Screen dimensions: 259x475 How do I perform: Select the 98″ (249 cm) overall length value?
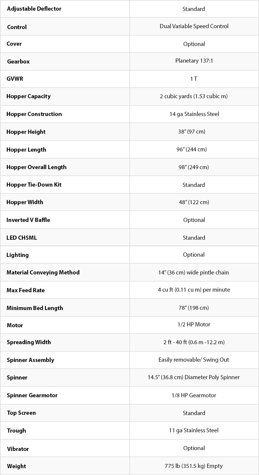coord(194,167)
